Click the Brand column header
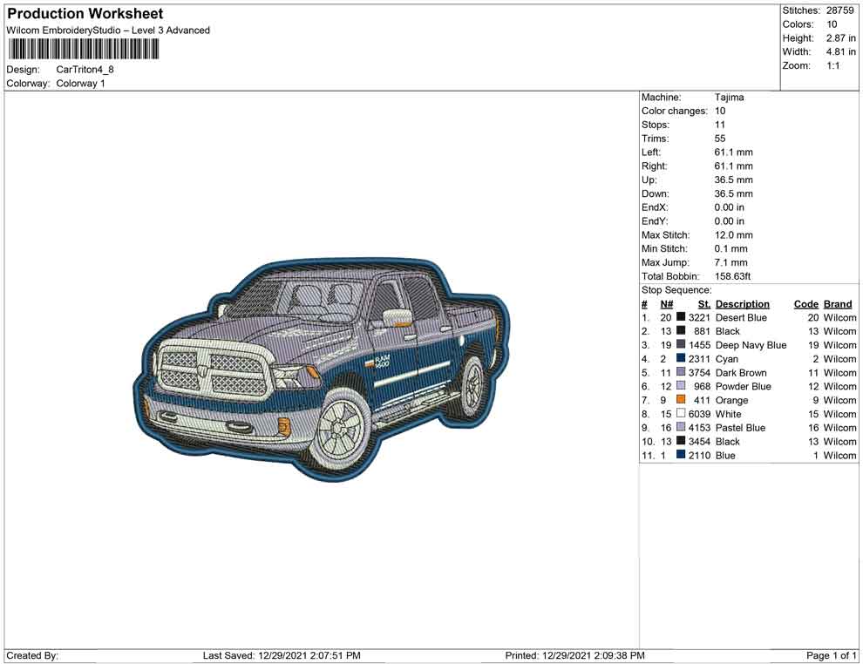 838,304
